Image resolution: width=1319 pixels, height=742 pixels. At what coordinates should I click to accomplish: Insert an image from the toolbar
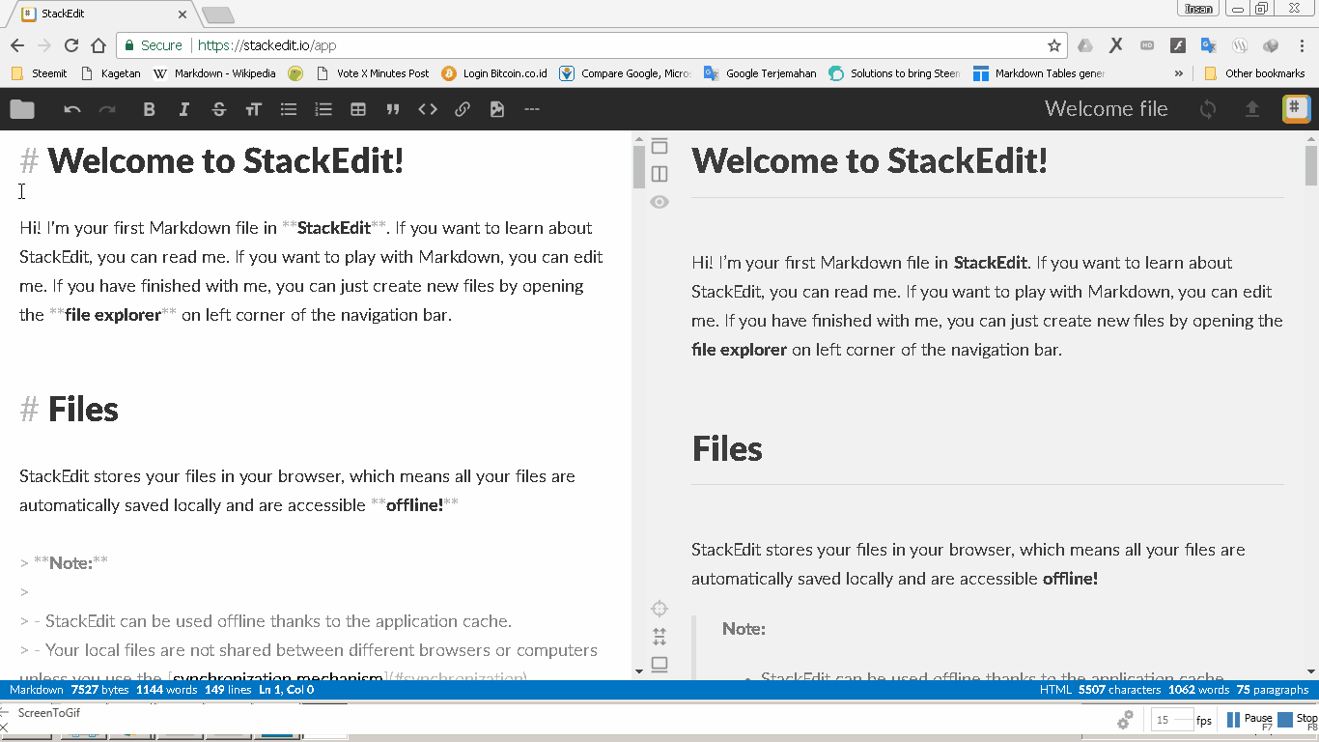[x=497, y=109]
